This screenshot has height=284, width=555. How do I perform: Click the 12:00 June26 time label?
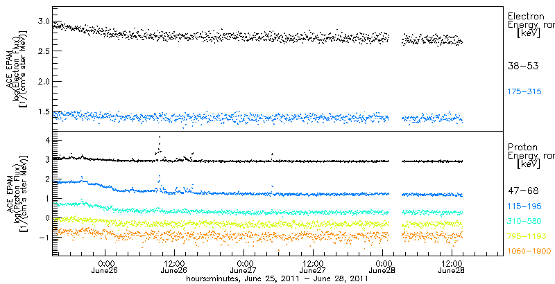point(174,267)
